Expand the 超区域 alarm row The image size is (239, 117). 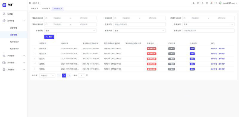pyautogui.click(x=35, y=59)
